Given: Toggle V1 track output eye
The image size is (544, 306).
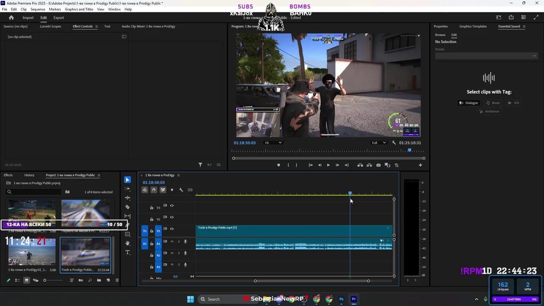Looking at the screenshot, I should tap(172, 229).
